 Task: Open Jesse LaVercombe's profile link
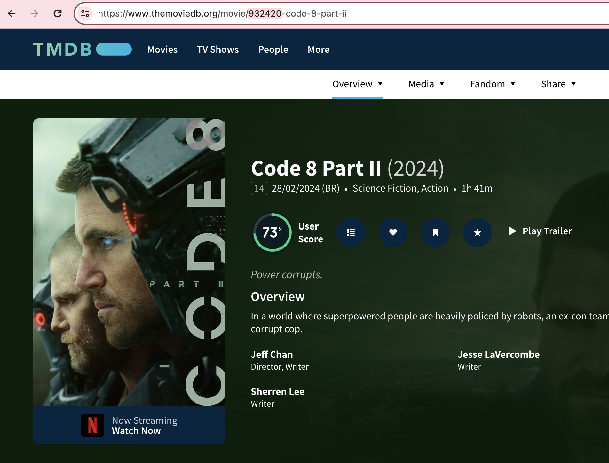click(499, 354)
